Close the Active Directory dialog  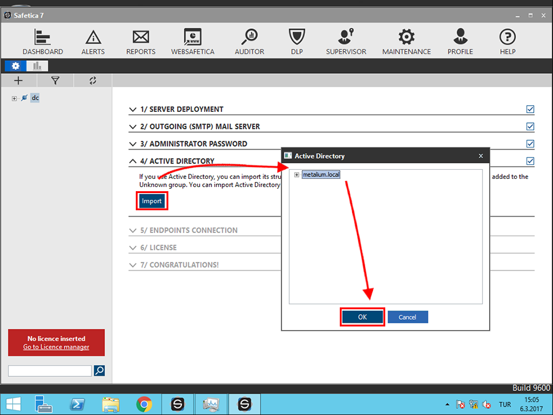pos(480,156)
